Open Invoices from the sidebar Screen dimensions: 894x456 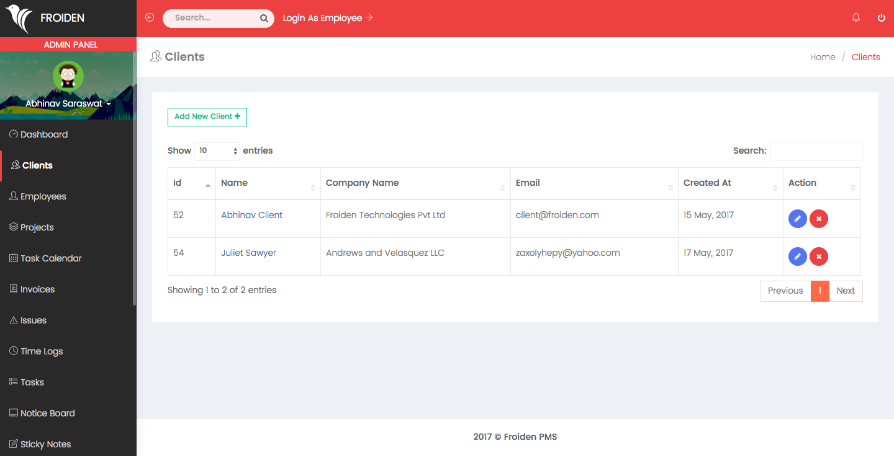tap(37, 289)
